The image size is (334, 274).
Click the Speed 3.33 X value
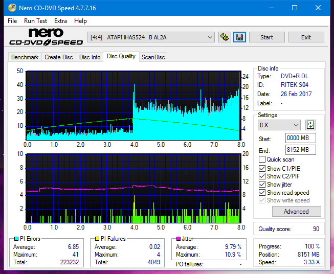pyautogui.click(x=311, y=262)
